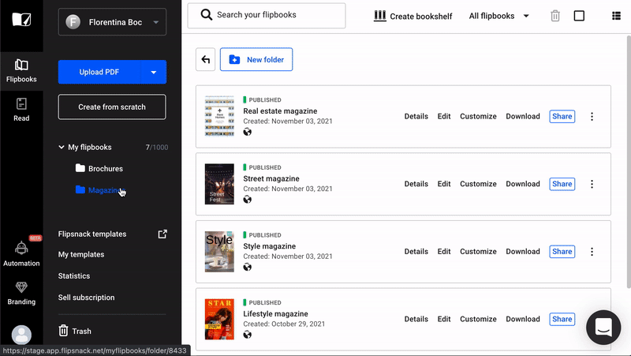Click the Street magazine title
The height and width of the screenshot is (356, 631).
click(x=271, y=178)
